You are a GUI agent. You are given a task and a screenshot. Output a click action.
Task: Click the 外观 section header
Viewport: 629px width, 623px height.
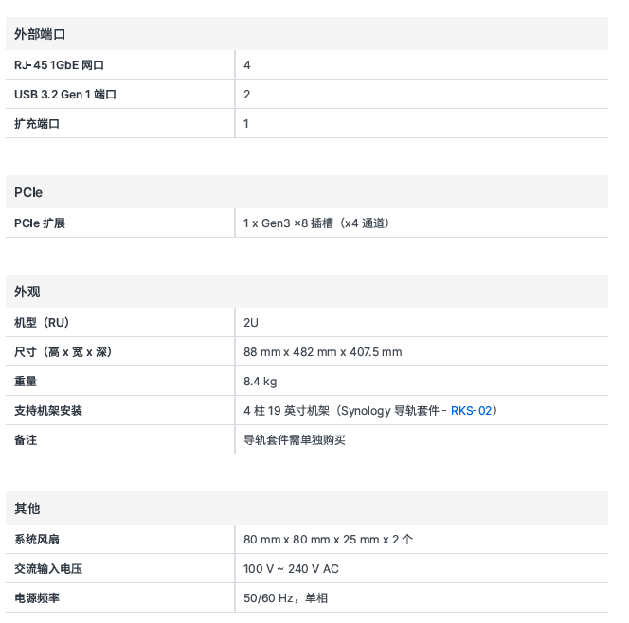[x=27, y=292]
